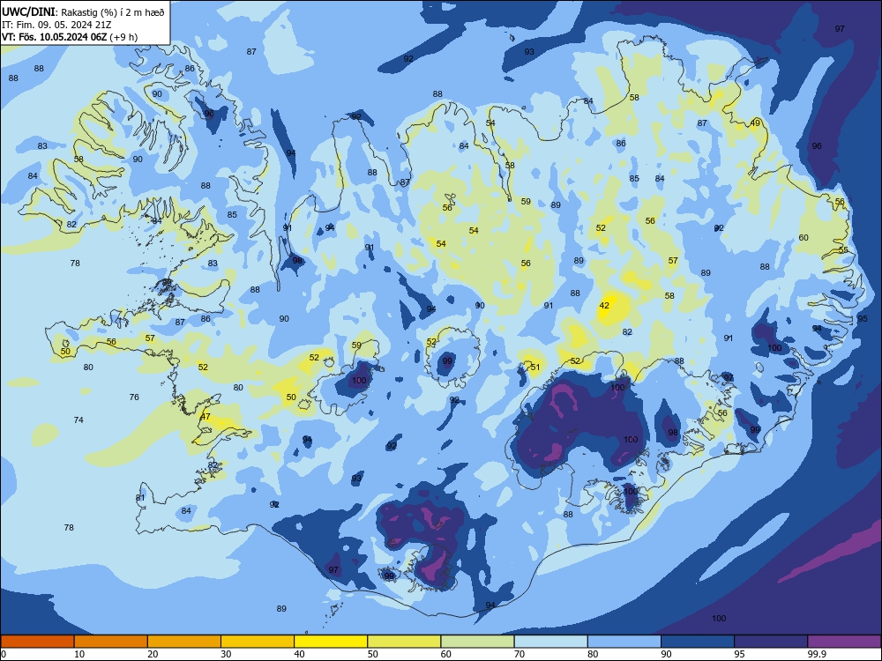Click the 81 value on the southwest peninsula

(140, 497)
